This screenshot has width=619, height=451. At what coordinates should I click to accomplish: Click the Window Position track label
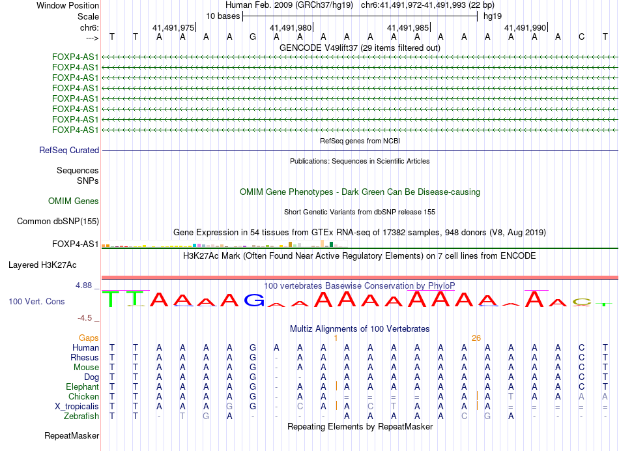point(68,5)
